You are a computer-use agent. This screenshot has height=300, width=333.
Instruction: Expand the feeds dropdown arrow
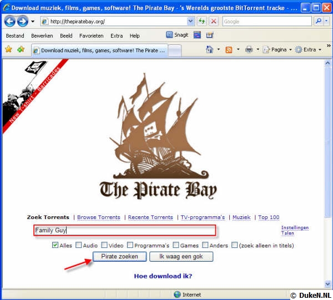[x=238, y=50]
